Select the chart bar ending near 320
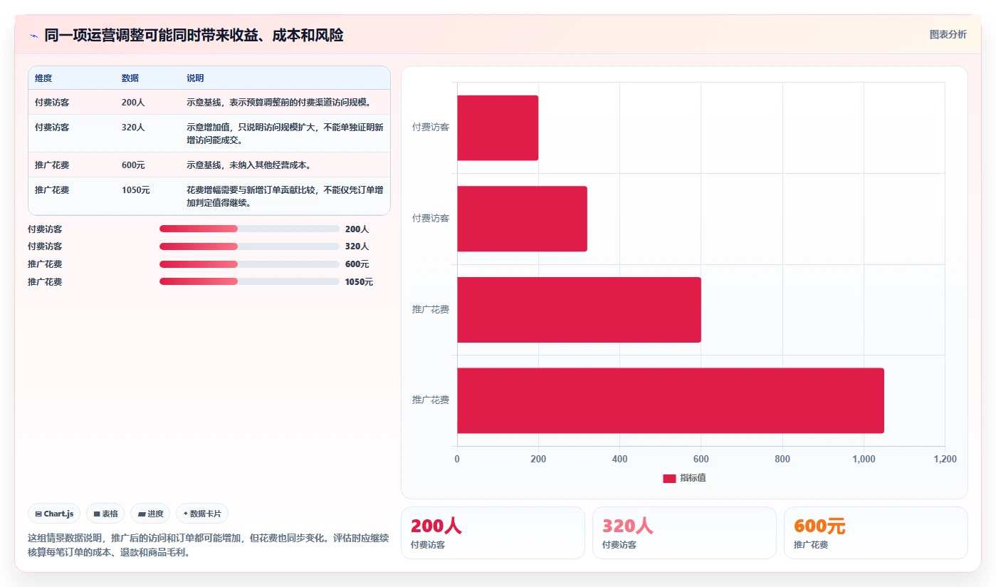 (x=522, y=219)
